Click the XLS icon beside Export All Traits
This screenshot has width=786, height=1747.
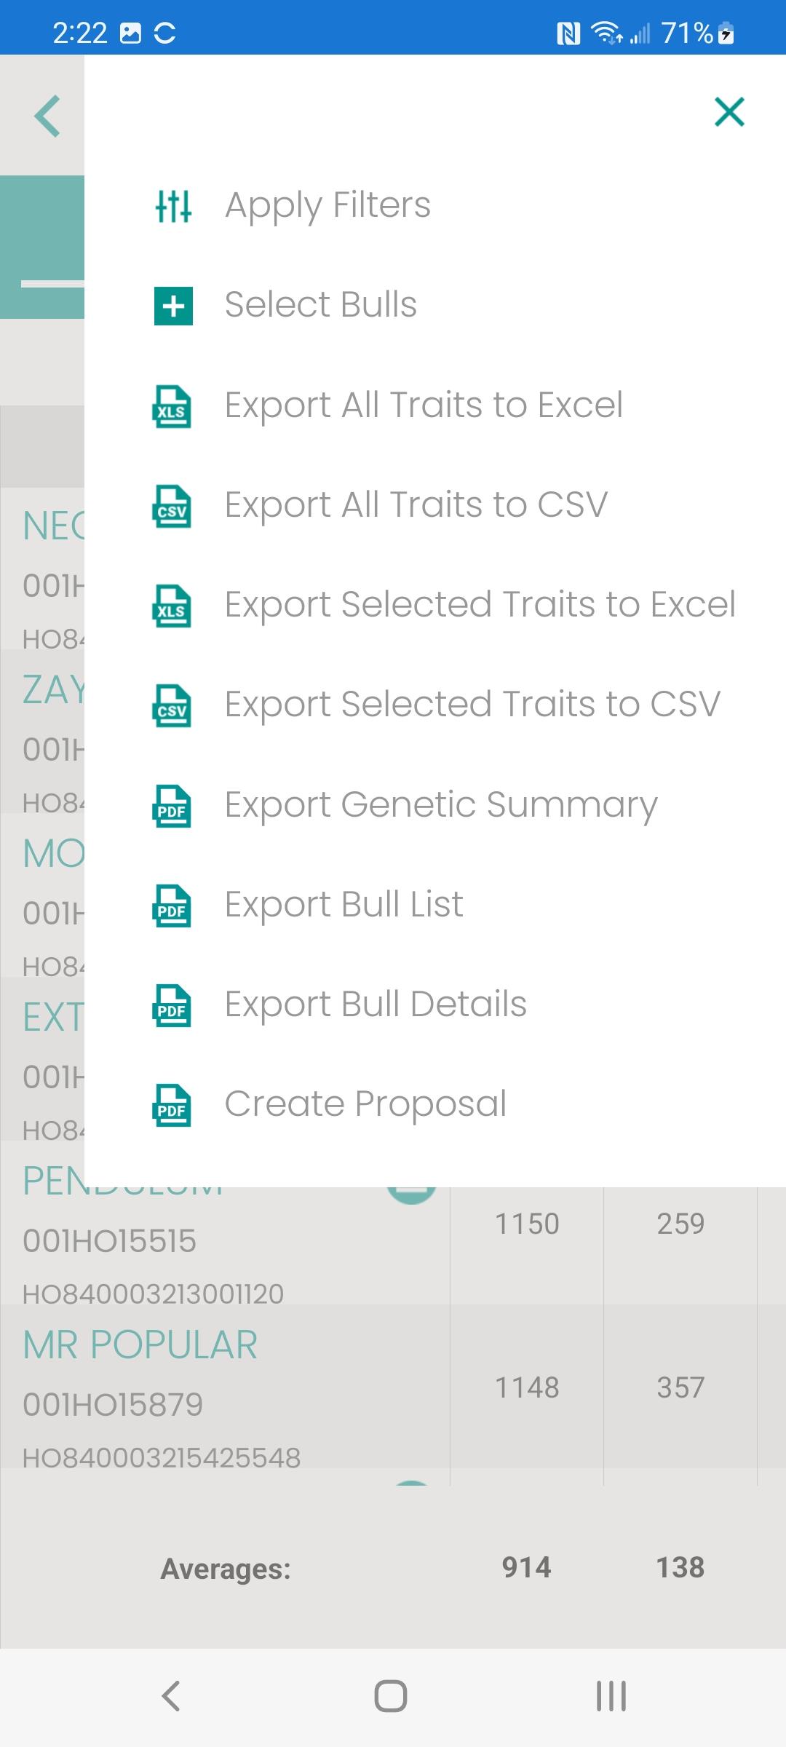(x=172, y=406)
